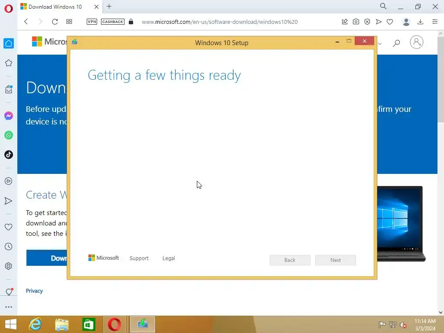Click the taskbar clock showing 11:14 AM

click(425, 324)
